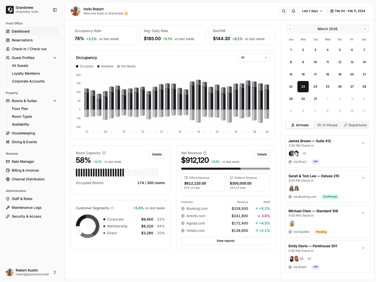Screen dimensions: 376x282
Task: Select March 24 on the calendar
Action: click(x=315, y=87)
